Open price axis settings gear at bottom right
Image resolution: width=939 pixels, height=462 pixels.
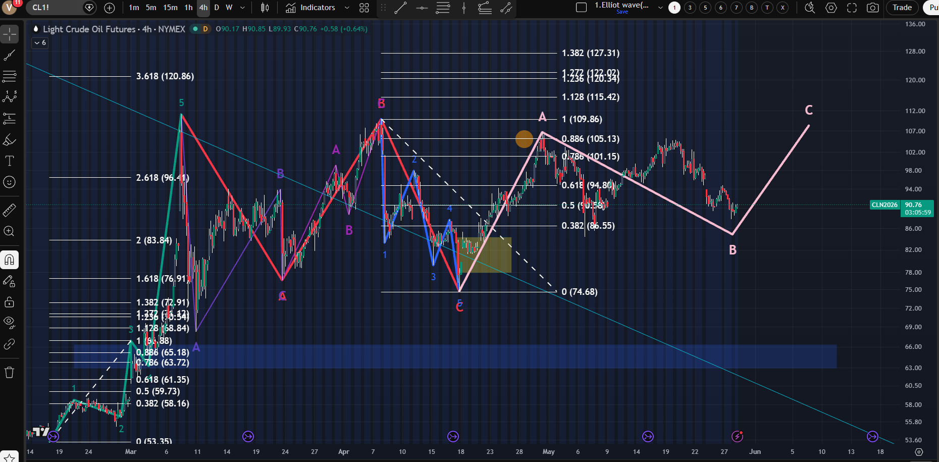919,452
